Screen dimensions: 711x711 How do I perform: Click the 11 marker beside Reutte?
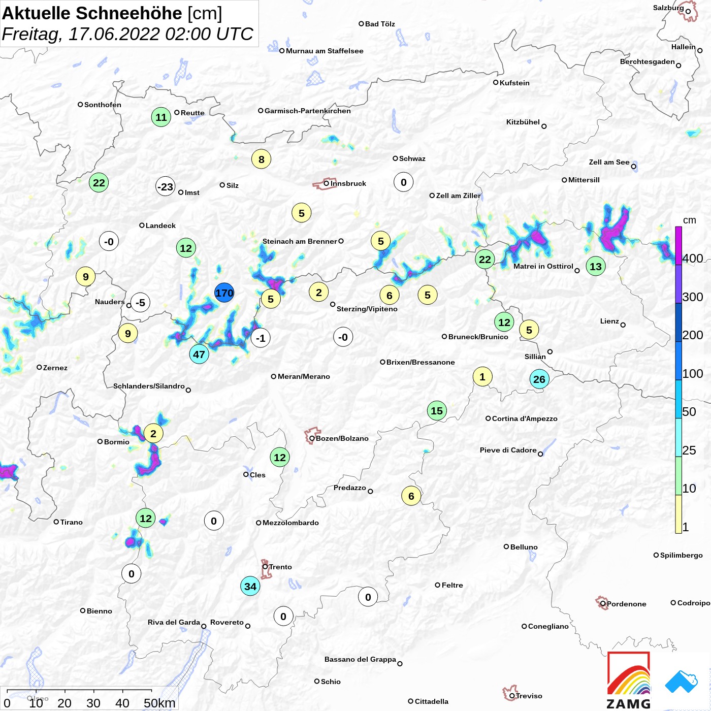click(161, 117)
